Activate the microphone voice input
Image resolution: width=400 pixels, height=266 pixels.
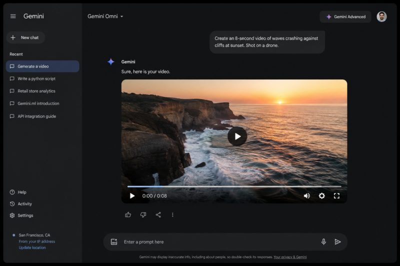coord(323,242)
